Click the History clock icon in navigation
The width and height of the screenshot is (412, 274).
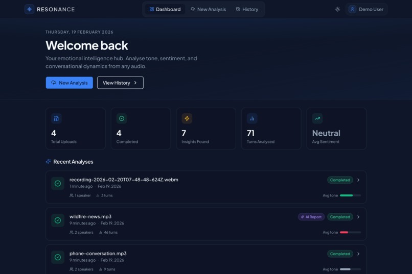point(238,9)
